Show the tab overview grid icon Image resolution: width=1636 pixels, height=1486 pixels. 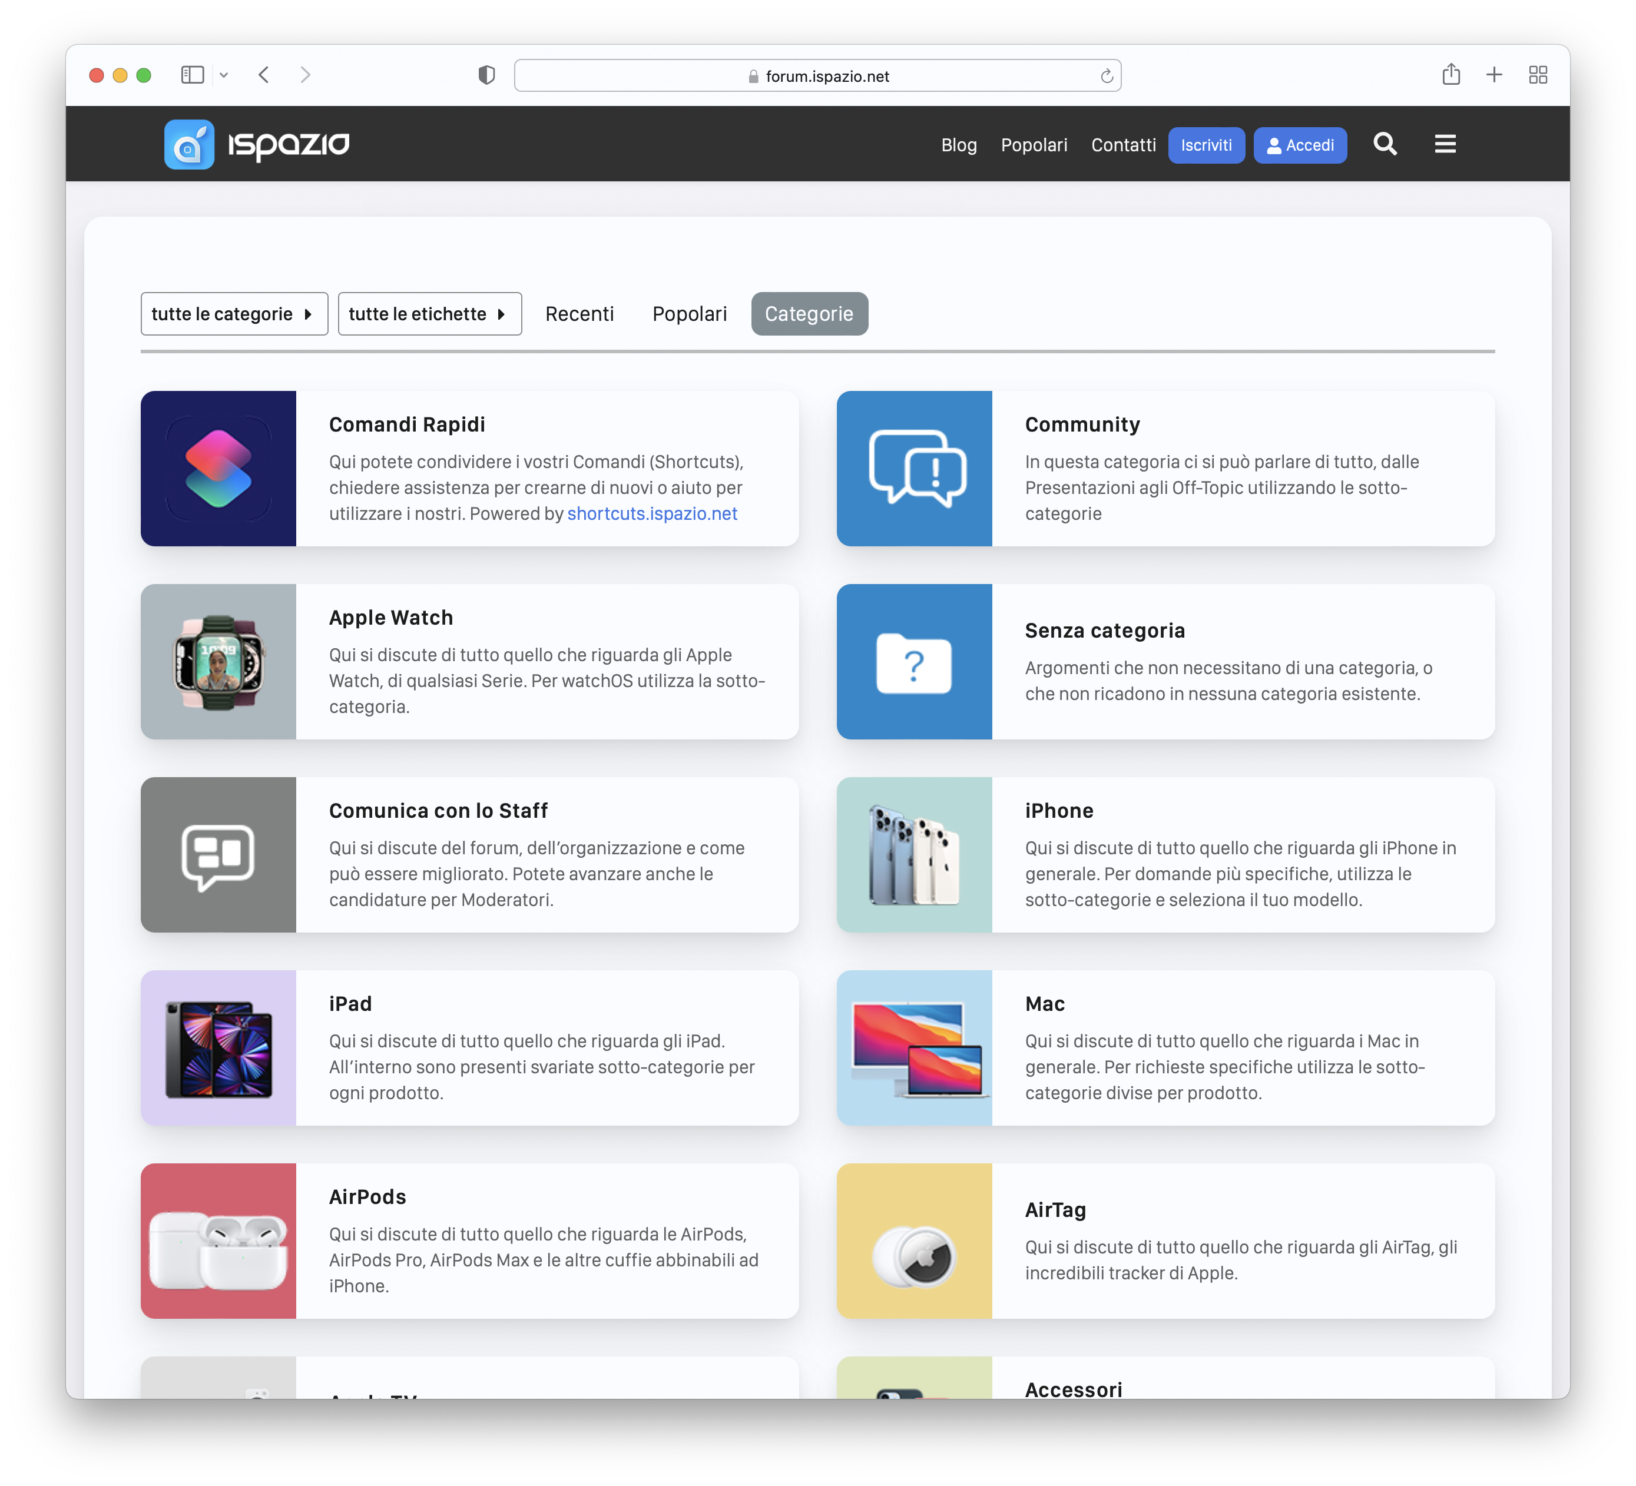(1538, 75)
